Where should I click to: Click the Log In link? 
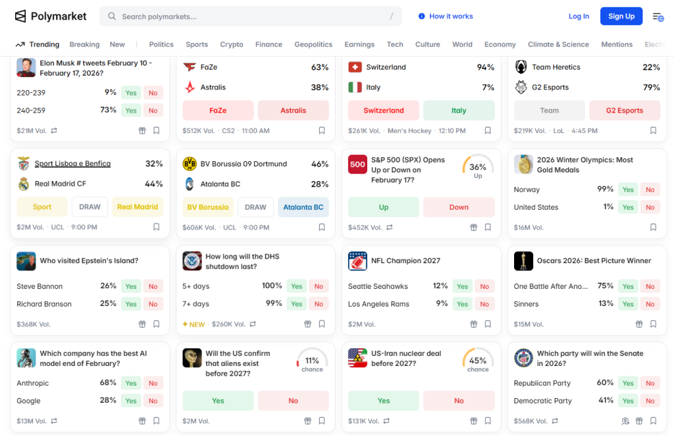pos(579,16)
